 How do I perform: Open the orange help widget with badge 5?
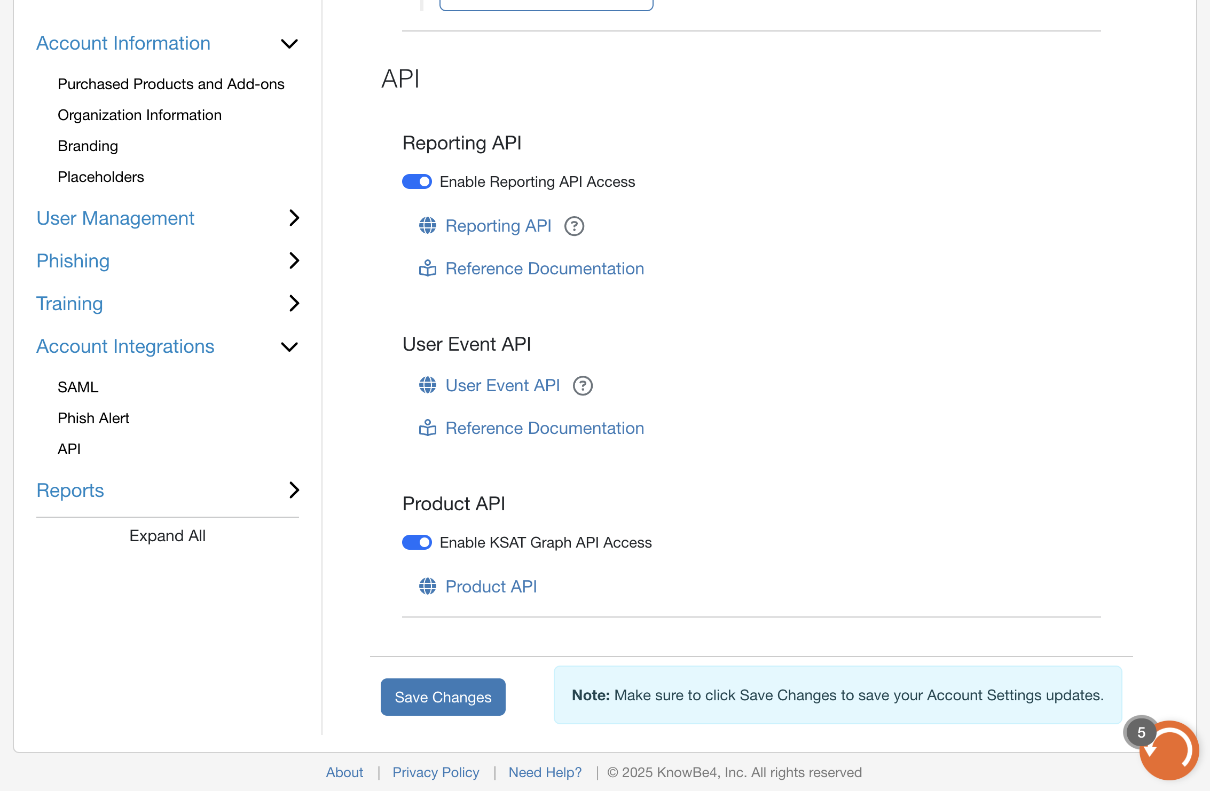[x=1168, y=750]
